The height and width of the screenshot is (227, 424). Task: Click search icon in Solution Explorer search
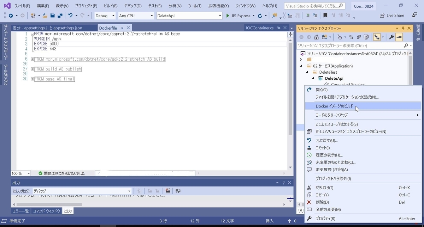(406, 45)
